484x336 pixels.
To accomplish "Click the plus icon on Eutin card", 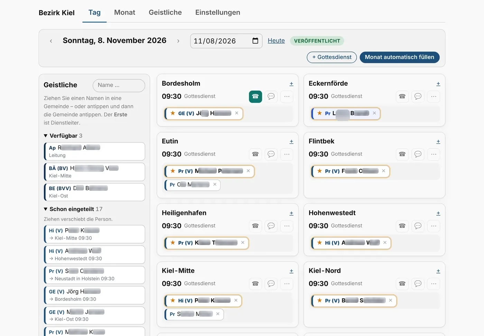I will coord(291,142).
